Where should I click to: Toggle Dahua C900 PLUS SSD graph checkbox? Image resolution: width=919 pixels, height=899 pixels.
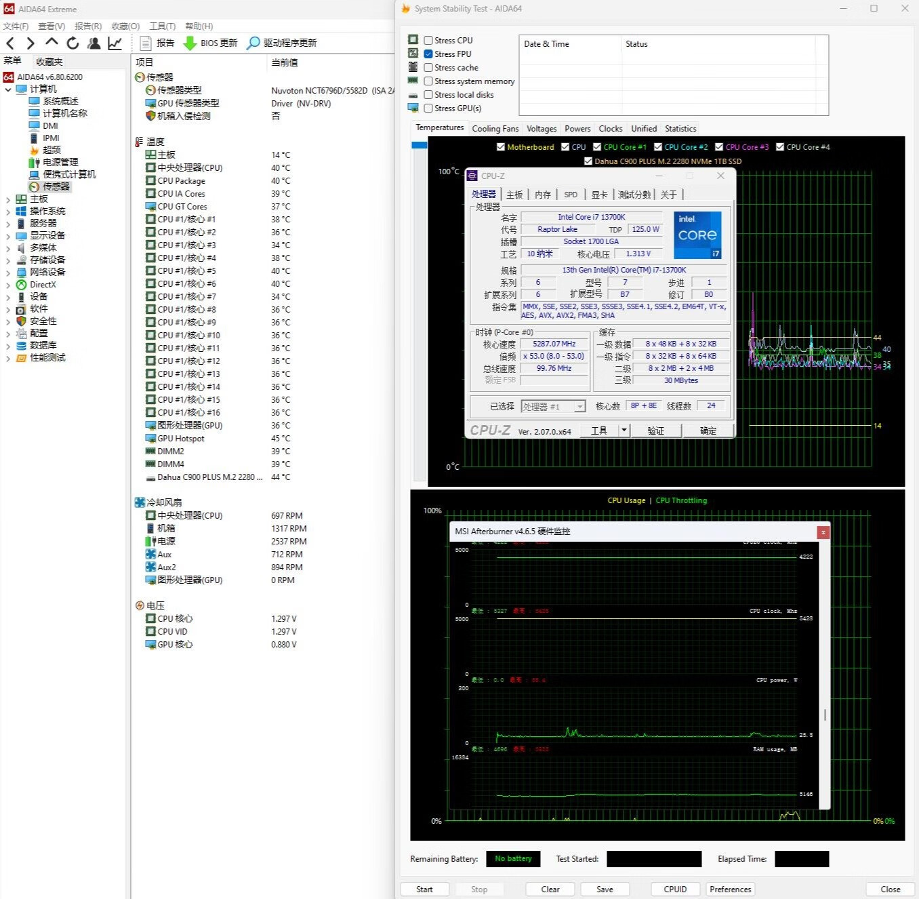pyautogui.click(x=588, y=161)
